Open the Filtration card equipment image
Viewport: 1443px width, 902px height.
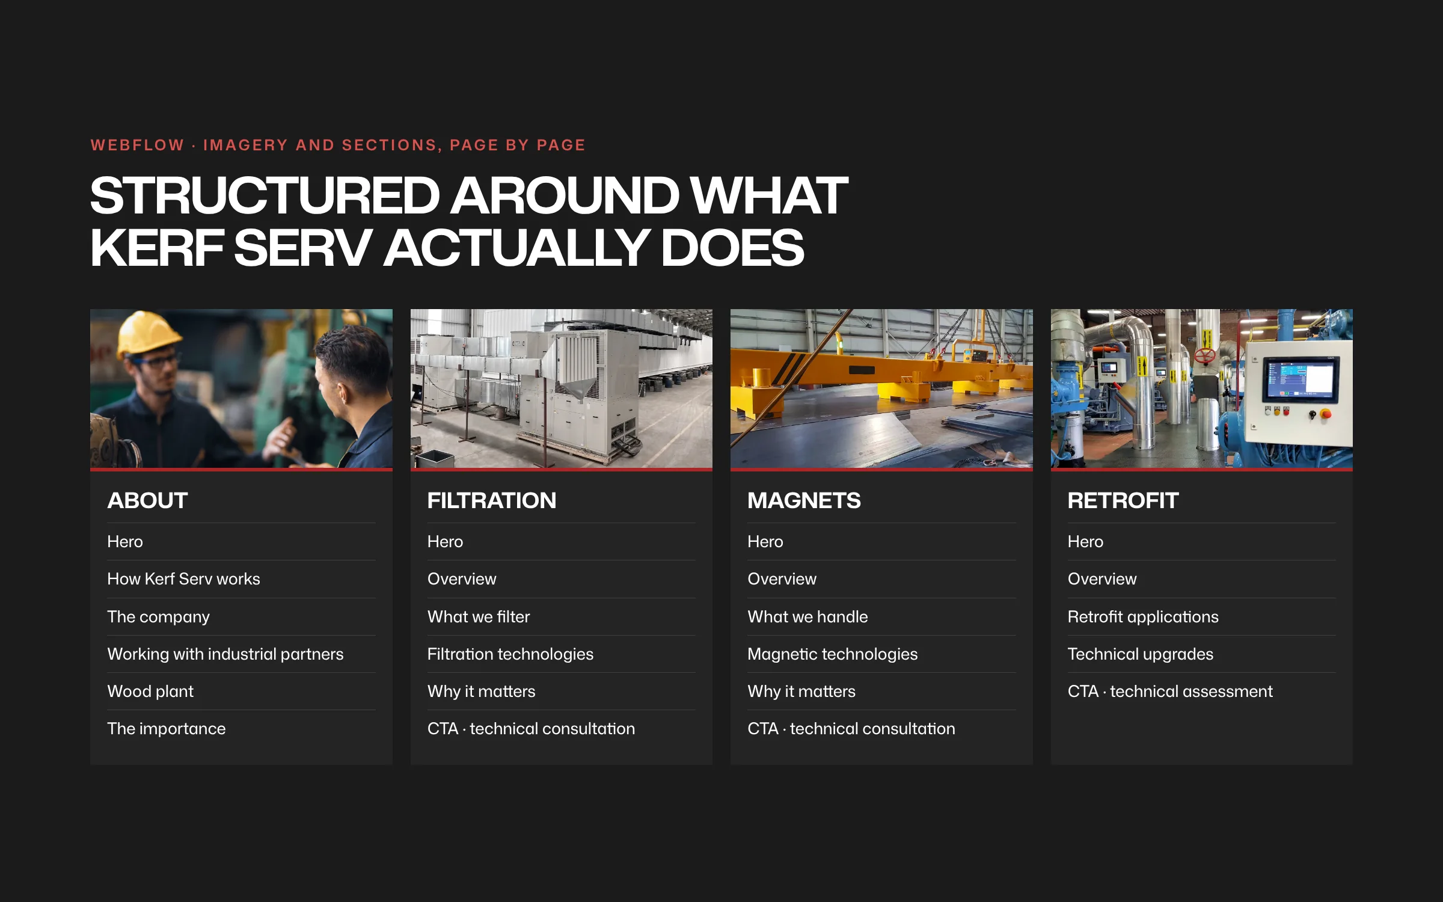point(561,388)
